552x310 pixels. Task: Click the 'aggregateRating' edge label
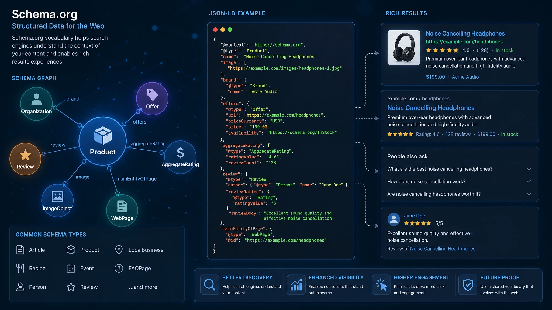pos(148,144)
